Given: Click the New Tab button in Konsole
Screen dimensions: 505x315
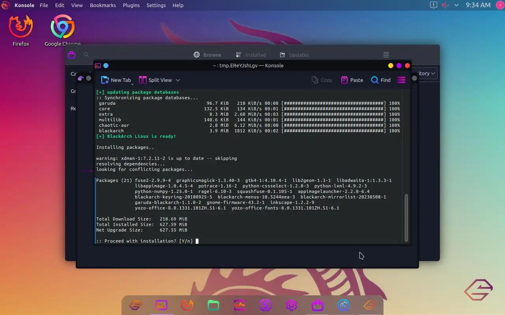Looking at the screenshot, I should tap(116, 80).
